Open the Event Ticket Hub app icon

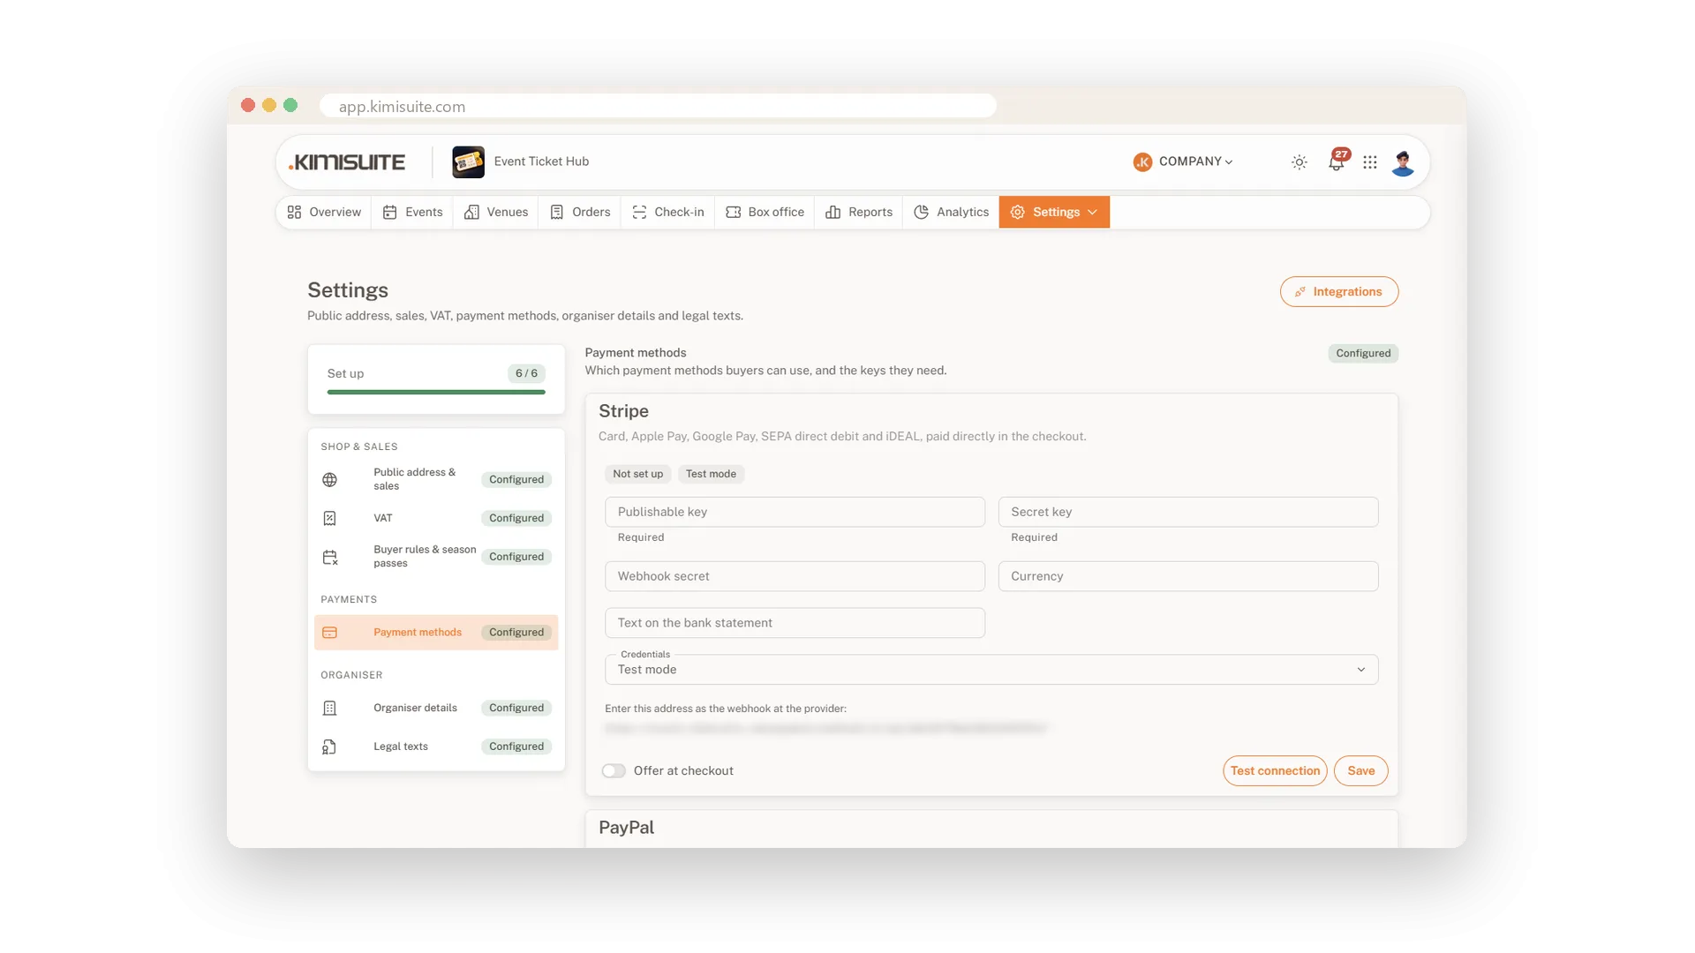468,162
